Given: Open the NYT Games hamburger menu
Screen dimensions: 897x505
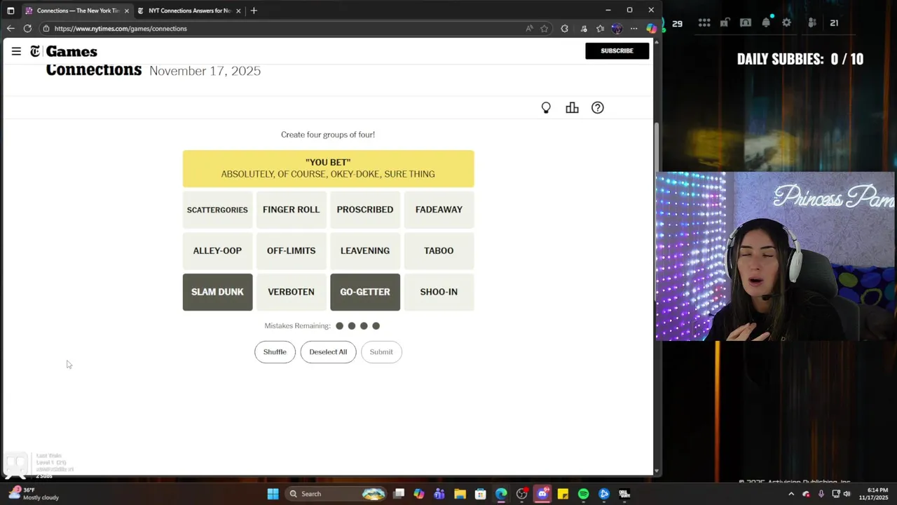Looking at the screenshot, I should pyautogui.click(x=16, y=51).
